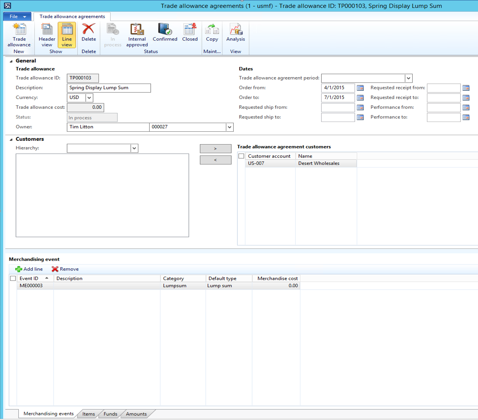The image size is (478, 420).
Task: Switch to Header view
Action: tap(47, 35)
